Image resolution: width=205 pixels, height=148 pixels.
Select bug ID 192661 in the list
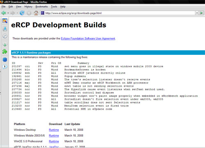point(16,76)
